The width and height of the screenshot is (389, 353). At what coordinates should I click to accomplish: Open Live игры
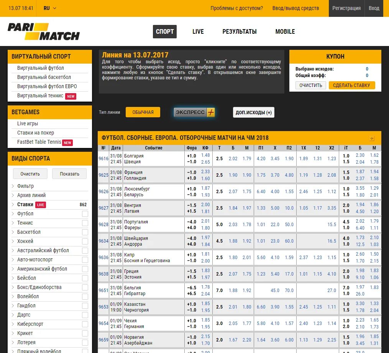pos(28,123)
